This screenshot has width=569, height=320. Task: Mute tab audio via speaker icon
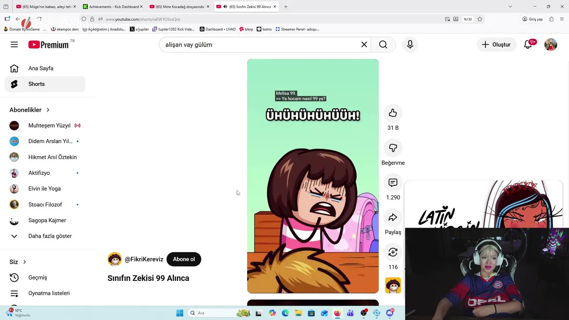coord(225,7)
